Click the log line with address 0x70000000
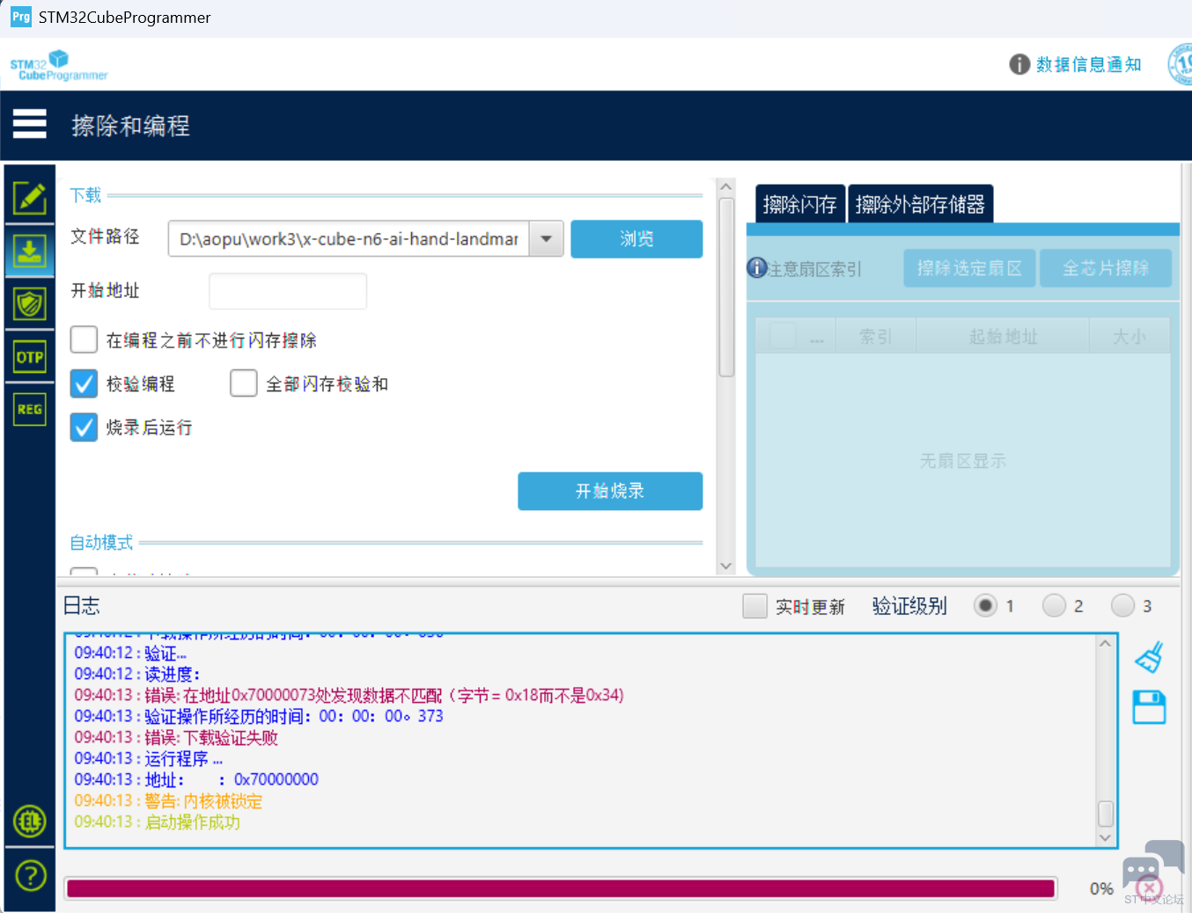 196,779
